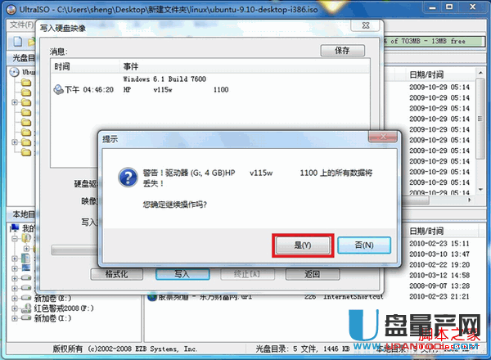Select the Ubuntu disc root icon
This screenshot has height=360, width=491.
click(14, 72)
